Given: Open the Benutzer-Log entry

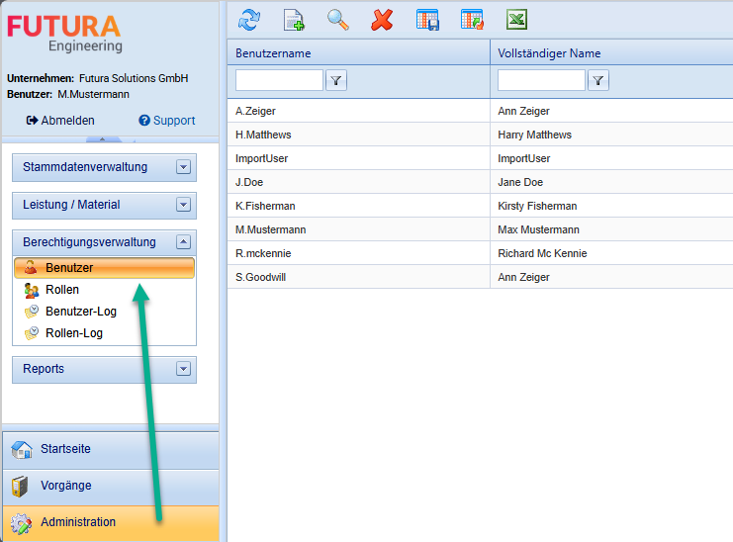Looking at the screenshot, I should click(80, 312).
